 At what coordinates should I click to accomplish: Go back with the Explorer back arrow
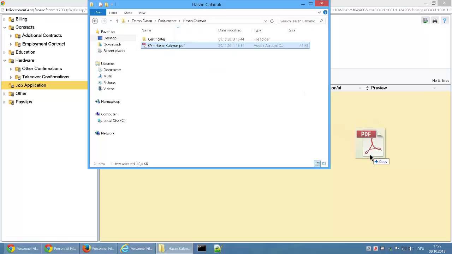(95, 21)
